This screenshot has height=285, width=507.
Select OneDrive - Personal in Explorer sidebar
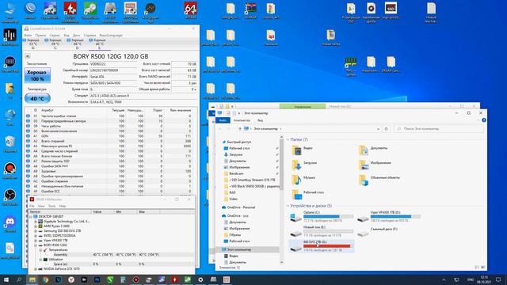(x=241, y=207)
